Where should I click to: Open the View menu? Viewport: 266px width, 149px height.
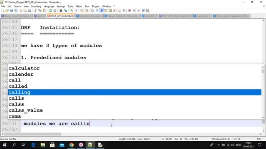(x=26, y=6)
